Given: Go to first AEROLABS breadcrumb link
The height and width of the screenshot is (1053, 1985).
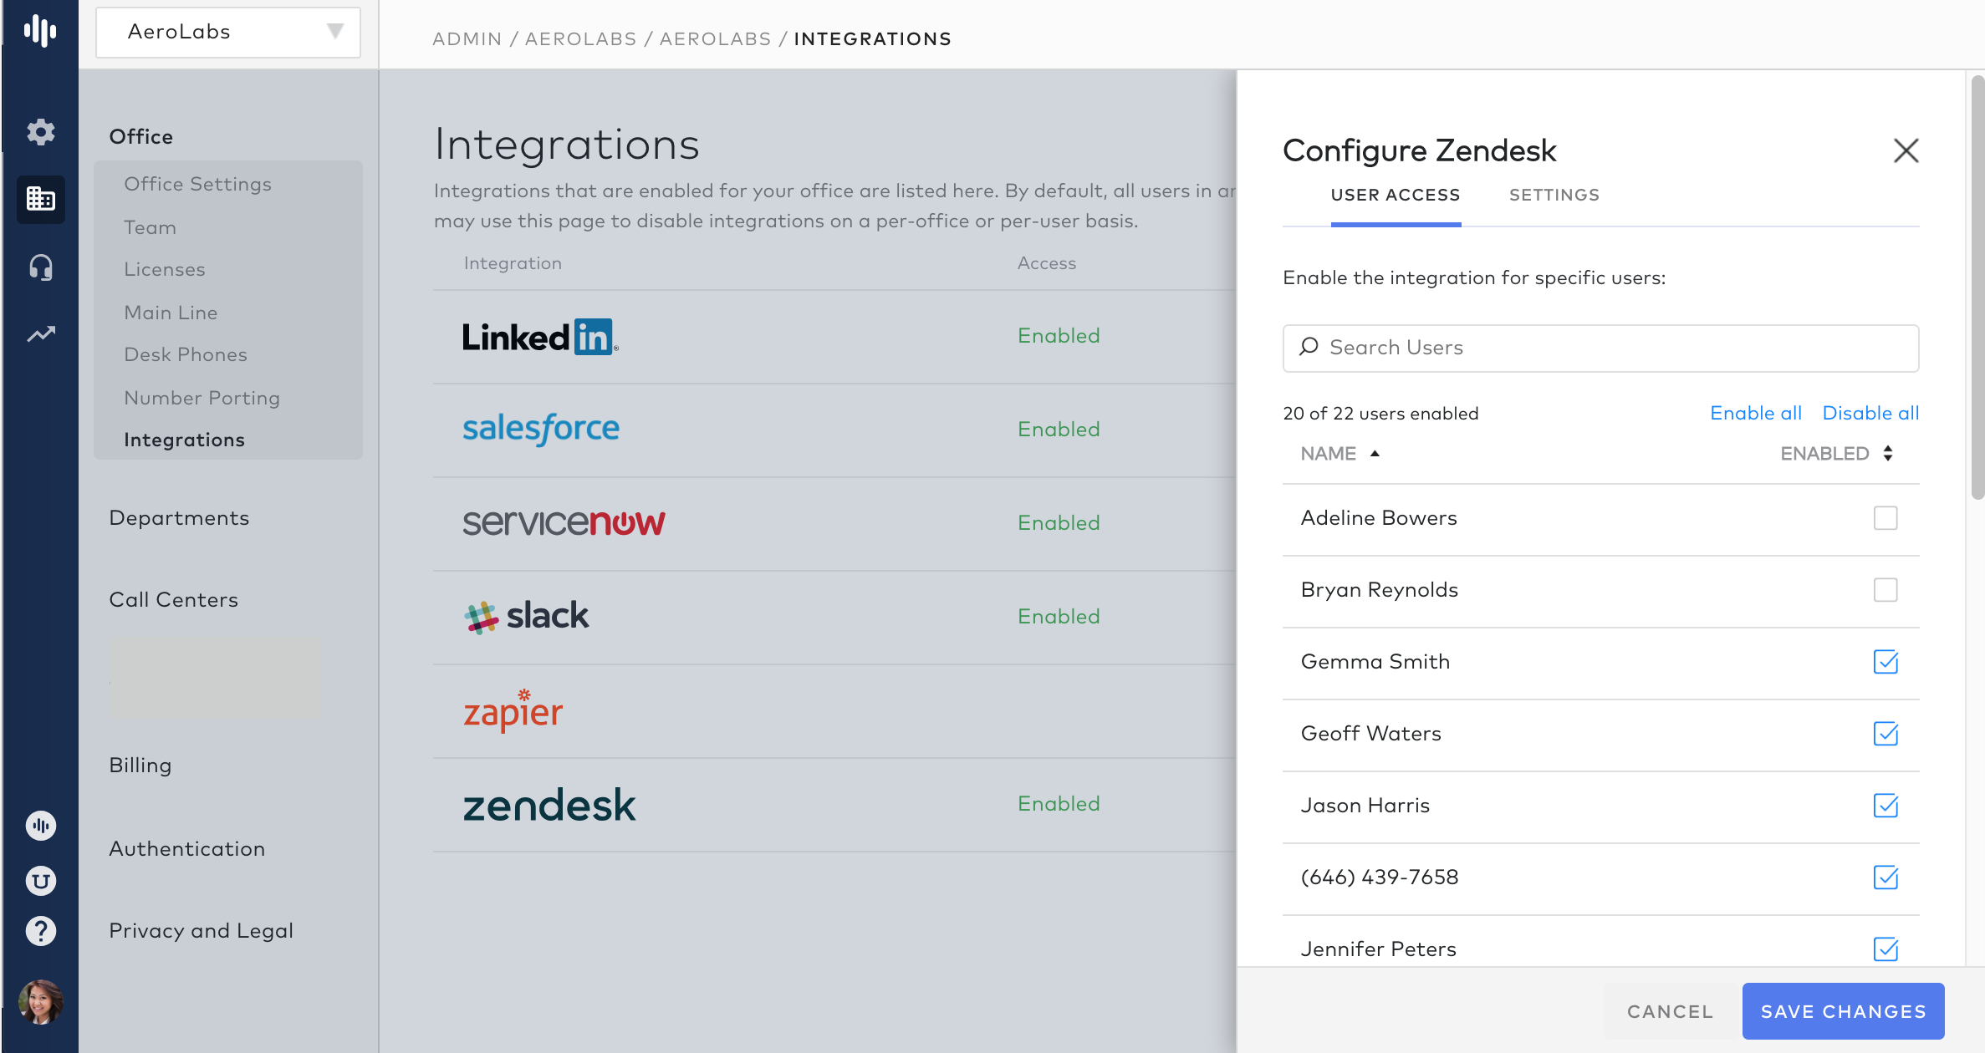Looking at the screenshot, I should point(580,38).
